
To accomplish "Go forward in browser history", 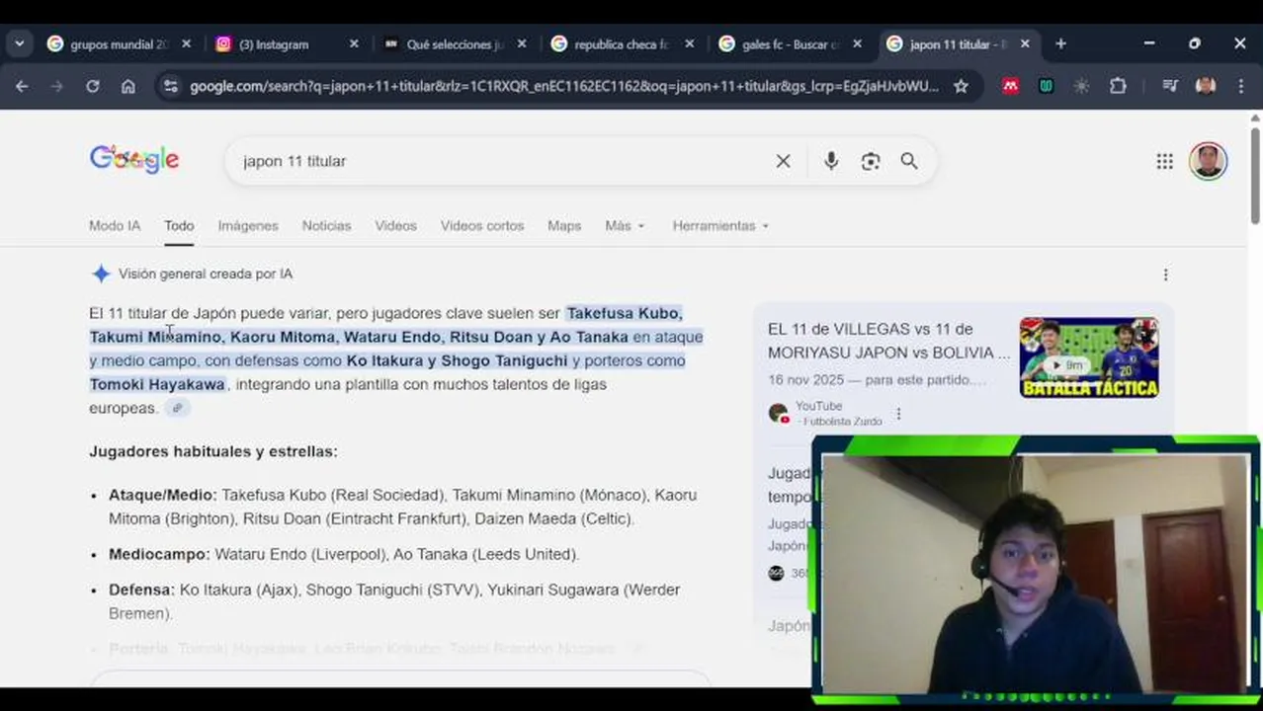I will [x=57, y=86].
